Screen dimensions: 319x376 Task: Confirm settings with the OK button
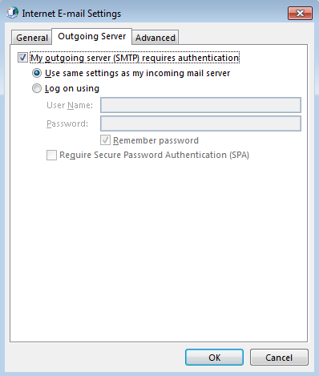point(214,358)
